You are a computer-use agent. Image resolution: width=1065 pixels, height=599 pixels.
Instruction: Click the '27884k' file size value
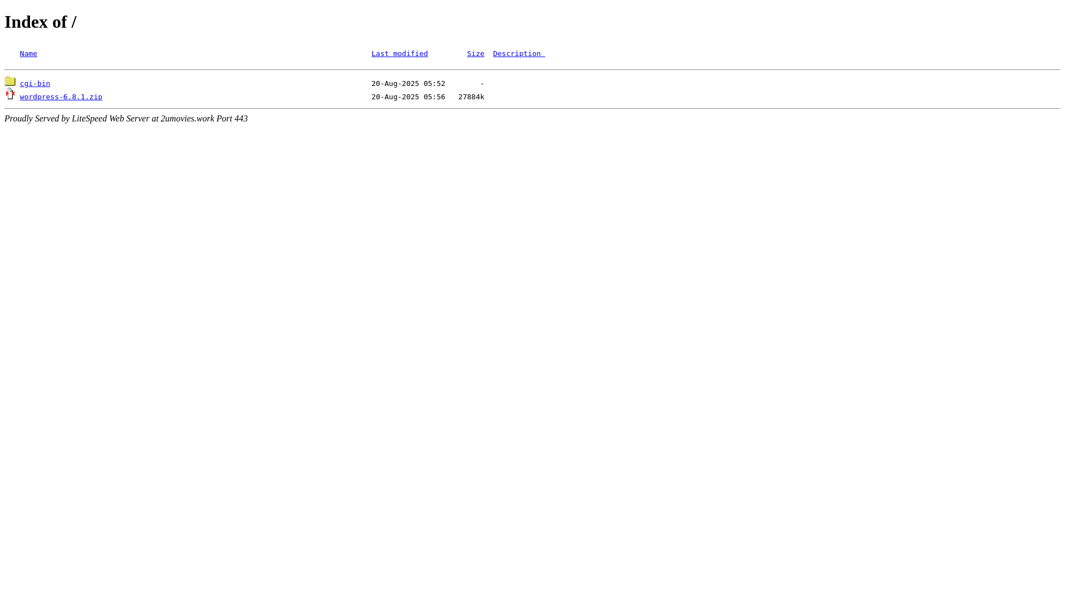pyautogui.click(x=471, y=97)
